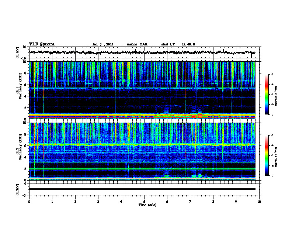The width and height of the screenshot is (292, 226).
Task: Click the ch.1 voltage waveform trace
Action: coord(142,52)
